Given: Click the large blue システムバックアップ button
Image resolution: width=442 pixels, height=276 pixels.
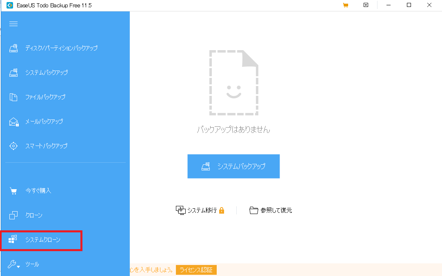Looking at the screenshot, I should point(234,166).
